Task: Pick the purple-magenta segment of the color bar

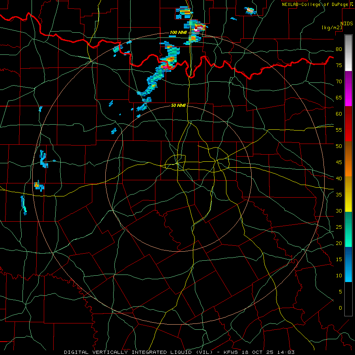Action: [x=348, y=89]
